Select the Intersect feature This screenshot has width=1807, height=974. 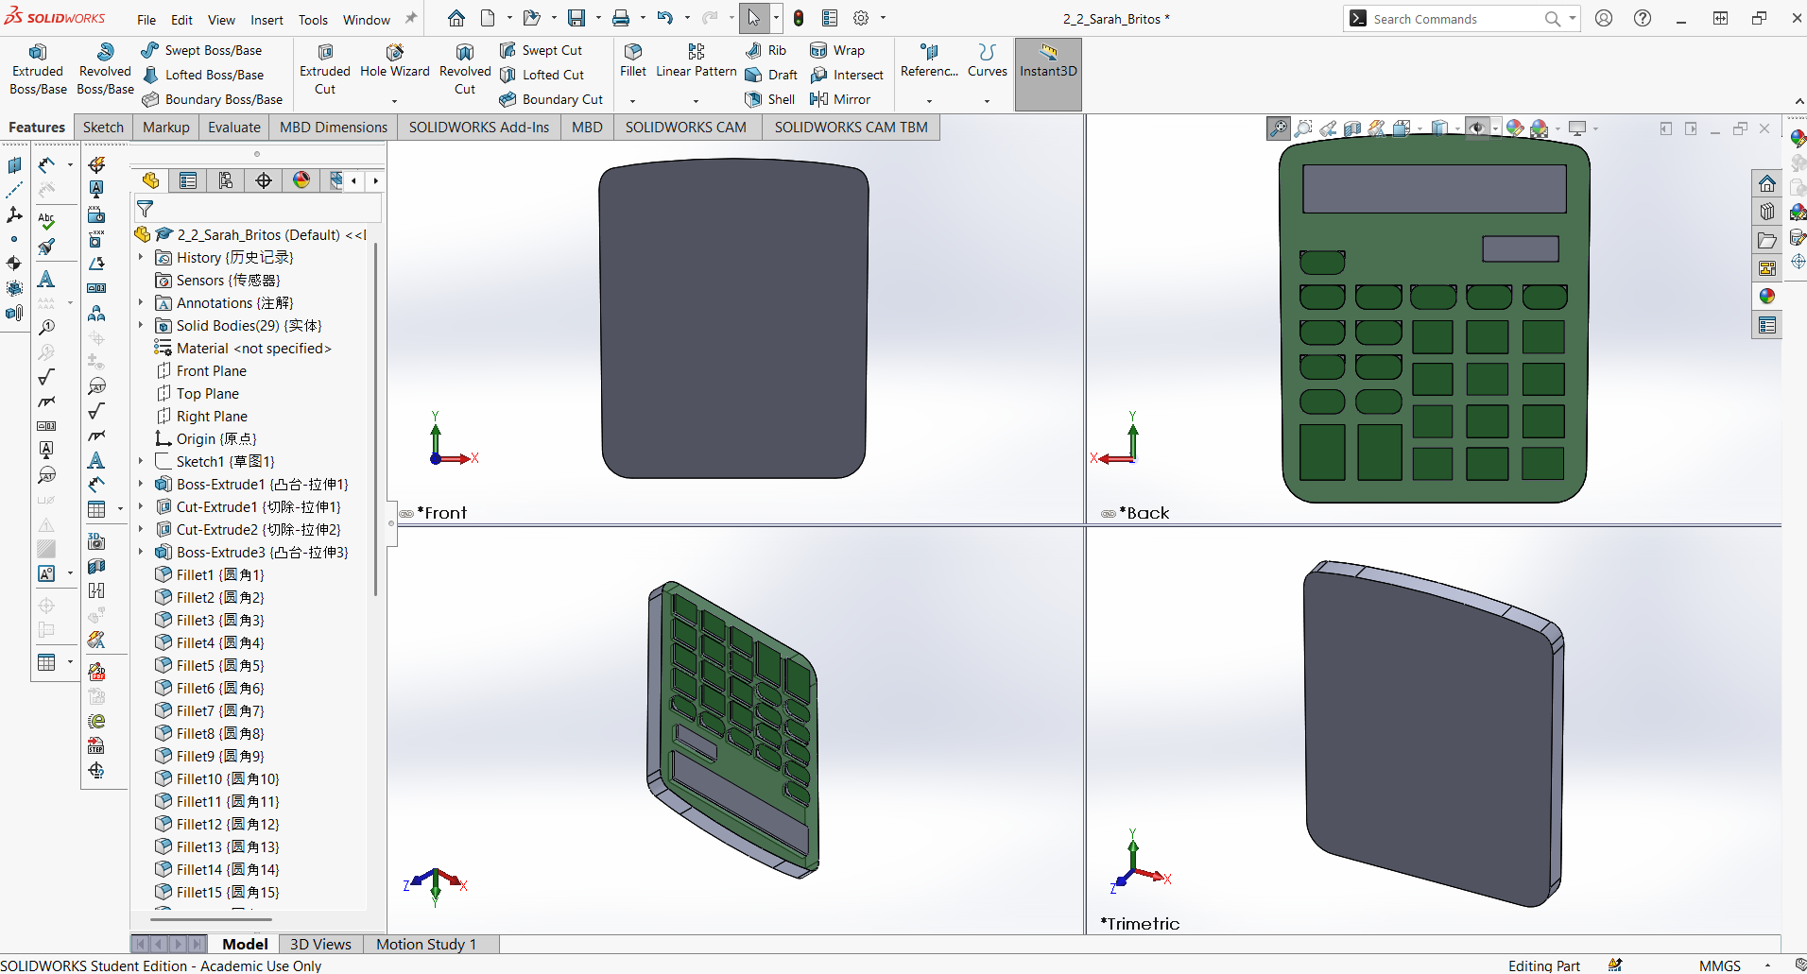coord(847,75)
